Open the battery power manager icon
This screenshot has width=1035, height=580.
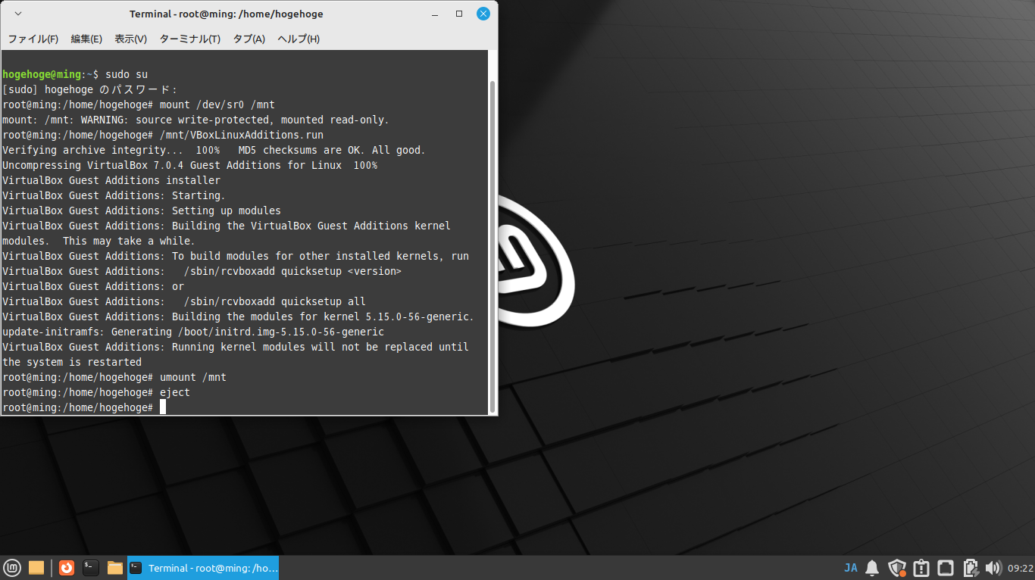[x=970, y=568]
